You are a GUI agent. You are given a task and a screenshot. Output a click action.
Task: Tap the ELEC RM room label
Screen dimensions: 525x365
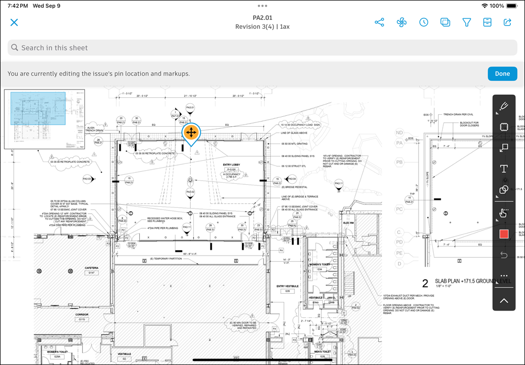tap(348, 223)
